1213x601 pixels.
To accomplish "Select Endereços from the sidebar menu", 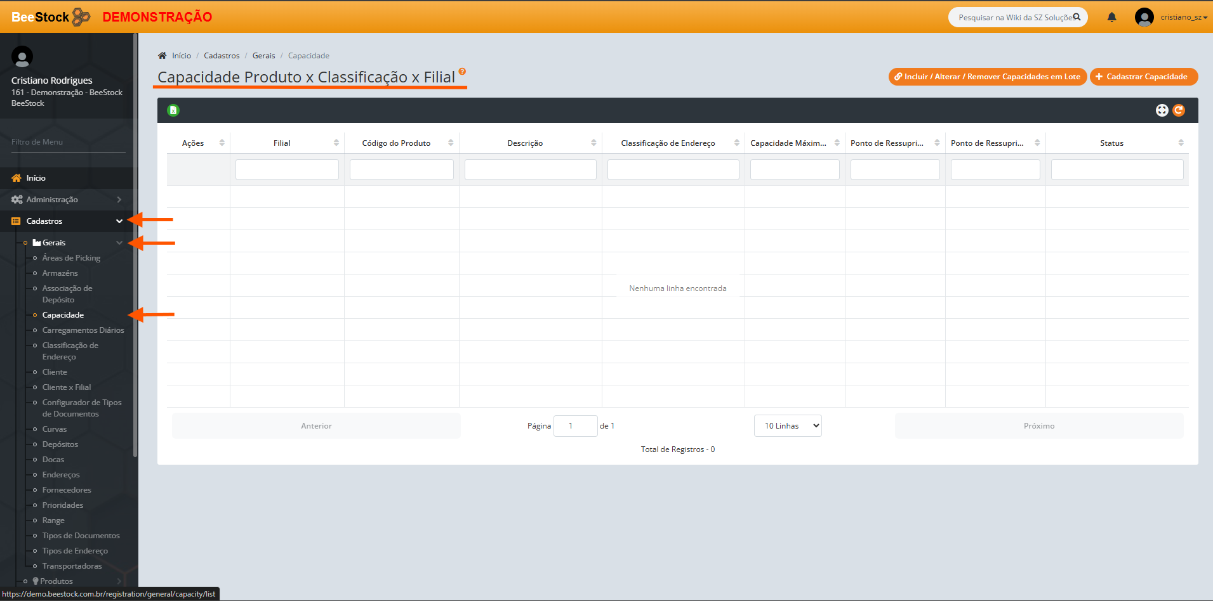I will (61, 475).
